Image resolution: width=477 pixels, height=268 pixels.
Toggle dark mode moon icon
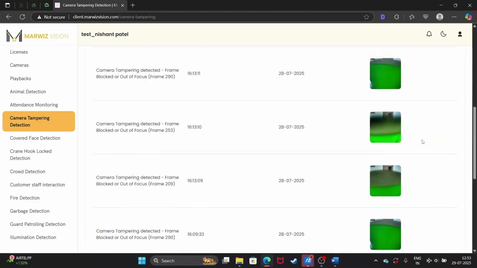[443, 34]
